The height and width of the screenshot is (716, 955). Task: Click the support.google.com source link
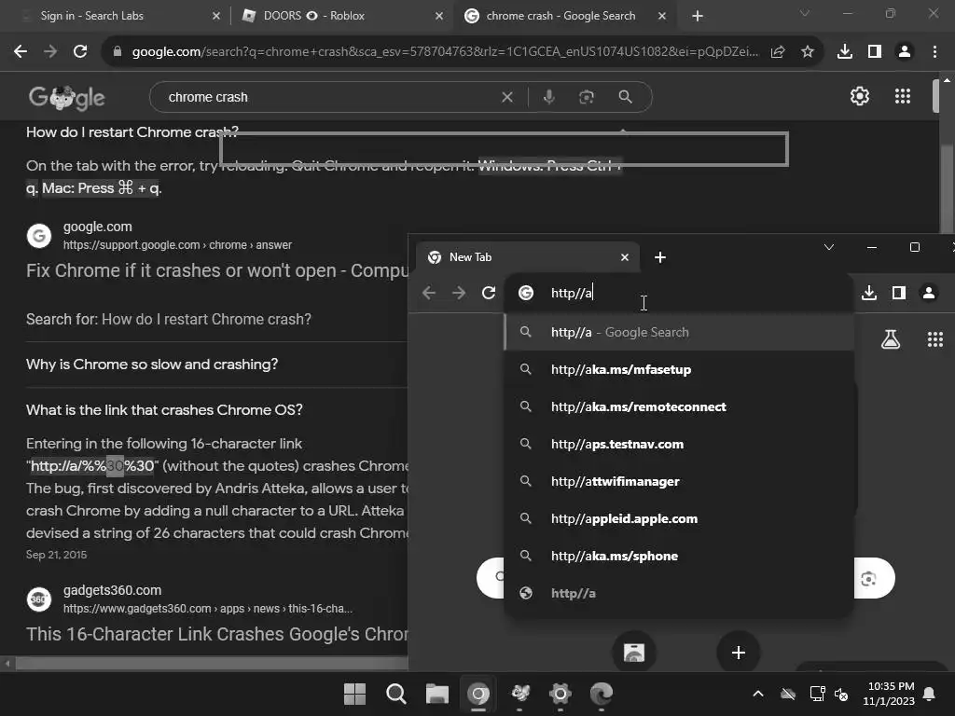tap(177, 245)
